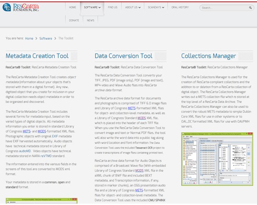Click the 'Tesseract OCR' bold text
The width and height of the screenshot is (257, 205).
click(x=144, y=148)
